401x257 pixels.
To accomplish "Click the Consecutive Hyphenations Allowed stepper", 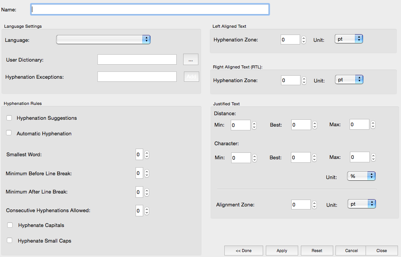I will click(147, 211).
